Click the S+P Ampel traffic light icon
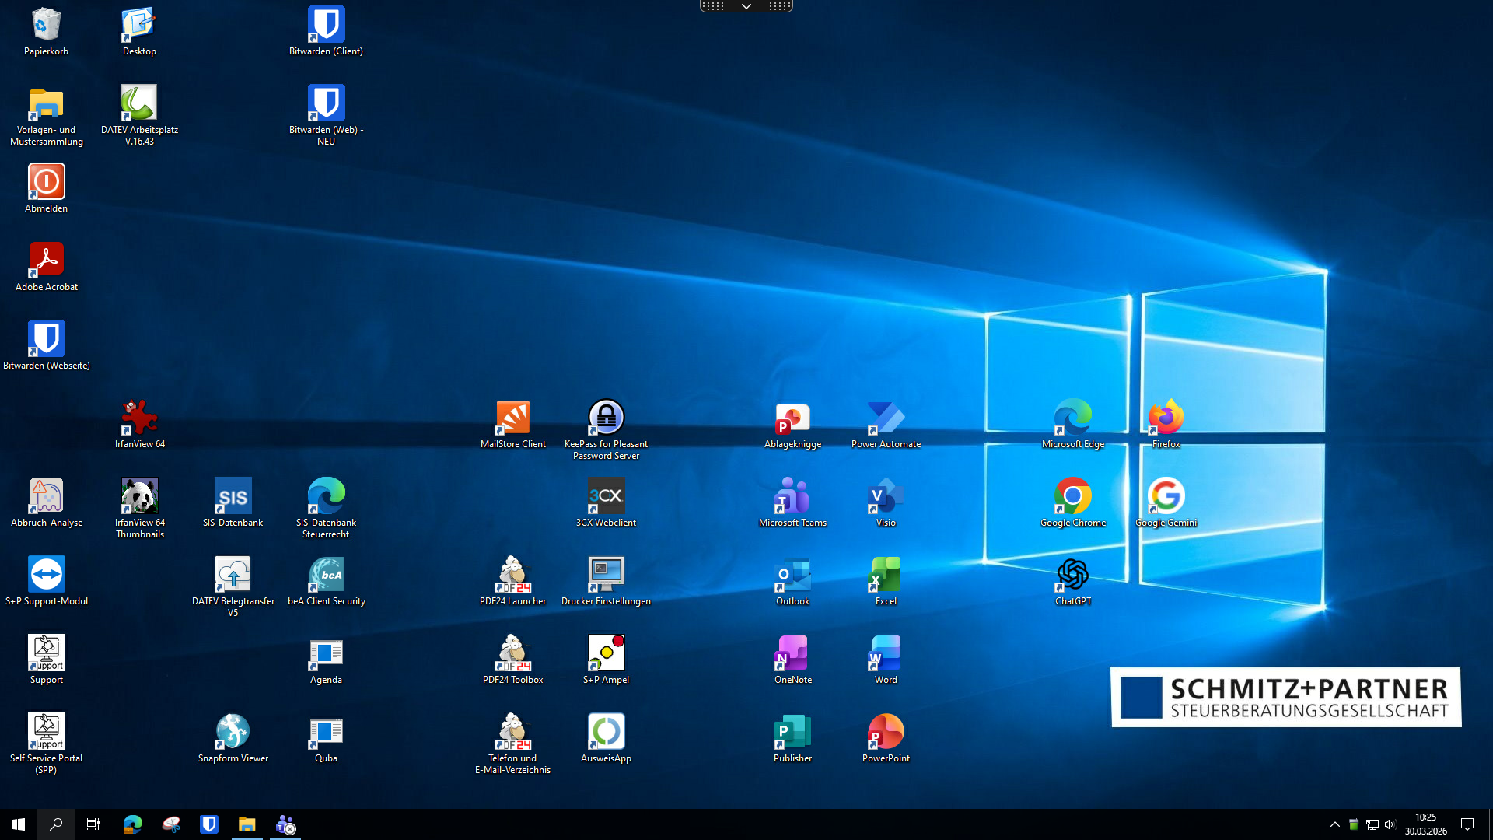Screen dimensions: 1493x840 (x=606, y=654)
